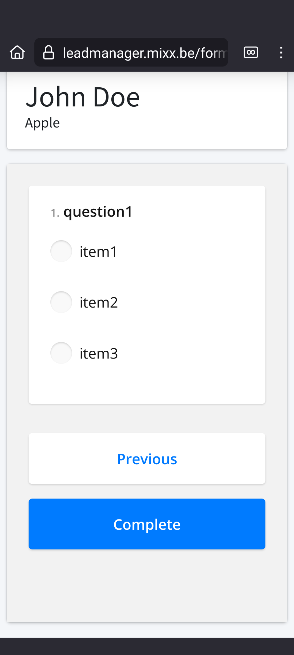Open site security info via lock icon

pyautogui.click(x=48, y=52)
